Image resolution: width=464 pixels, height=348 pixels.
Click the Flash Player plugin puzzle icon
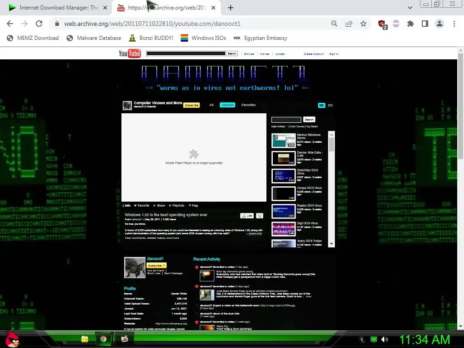194,154
